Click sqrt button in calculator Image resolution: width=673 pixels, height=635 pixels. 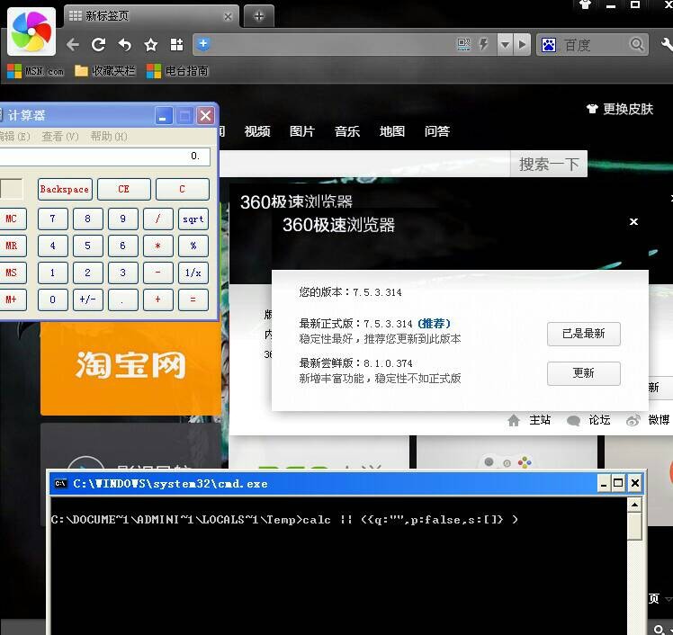pos(193,219)
